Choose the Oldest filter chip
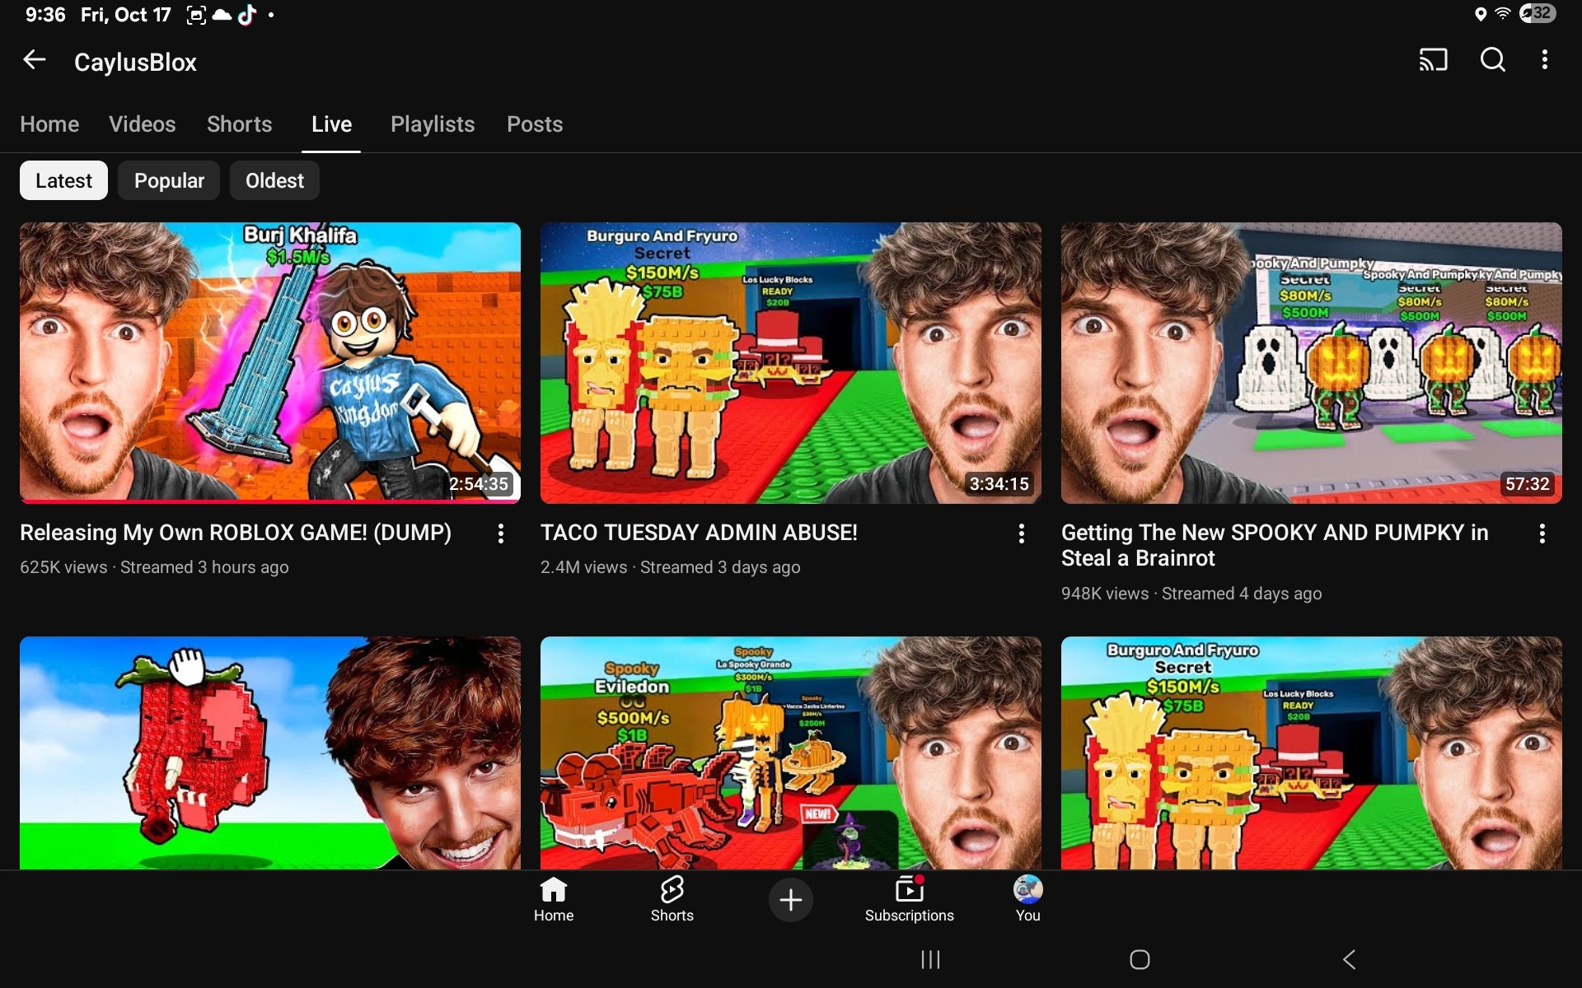The image size is (1582, 988). [x=274, y=180]
